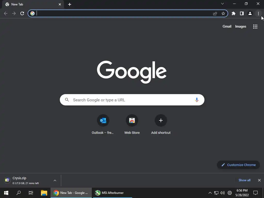Open the Web Store shortcut tile
Viewport: 264px width, 198px height.
[132, 125]
